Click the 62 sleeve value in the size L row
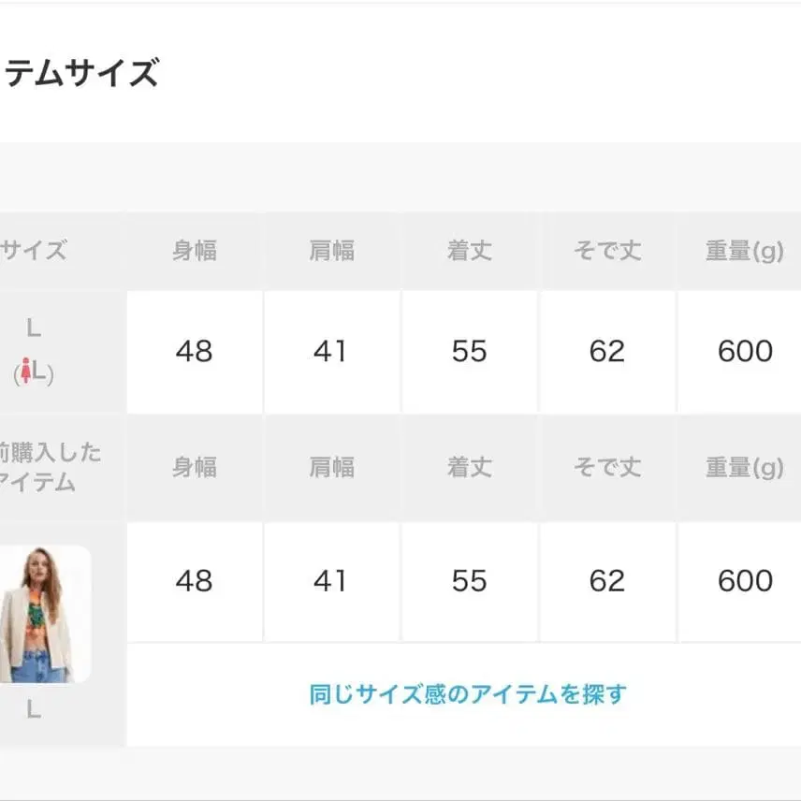The image size is (801, 801). (x=606, y=351)
